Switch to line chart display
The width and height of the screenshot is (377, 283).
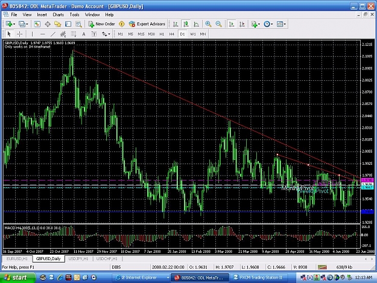pyautogui.click(x=197, y=24)
